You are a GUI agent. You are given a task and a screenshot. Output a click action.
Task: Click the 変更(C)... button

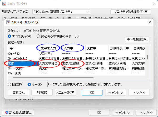18,93
